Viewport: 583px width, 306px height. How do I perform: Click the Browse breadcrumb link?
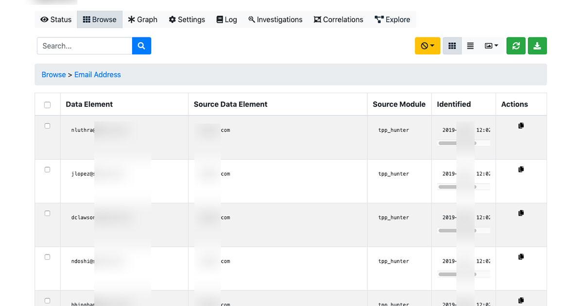53,74
